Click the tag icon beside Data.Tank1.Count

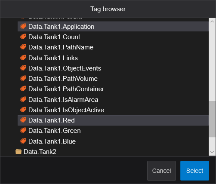point(23,37)
